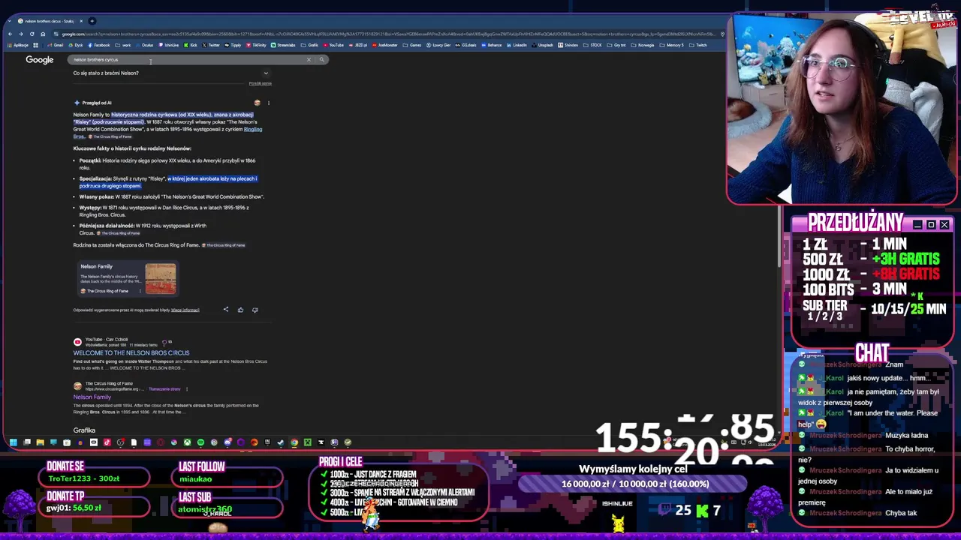Viewport: 961px width, 540px height.
Task: Open the Behance bookmark
Action: (x=491, y=45)
